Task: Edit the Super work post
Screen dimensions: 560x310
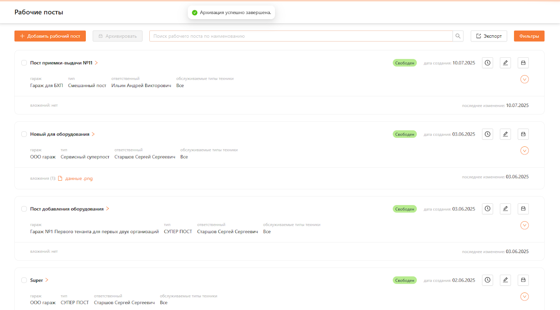Action: (x=505, y=280)
